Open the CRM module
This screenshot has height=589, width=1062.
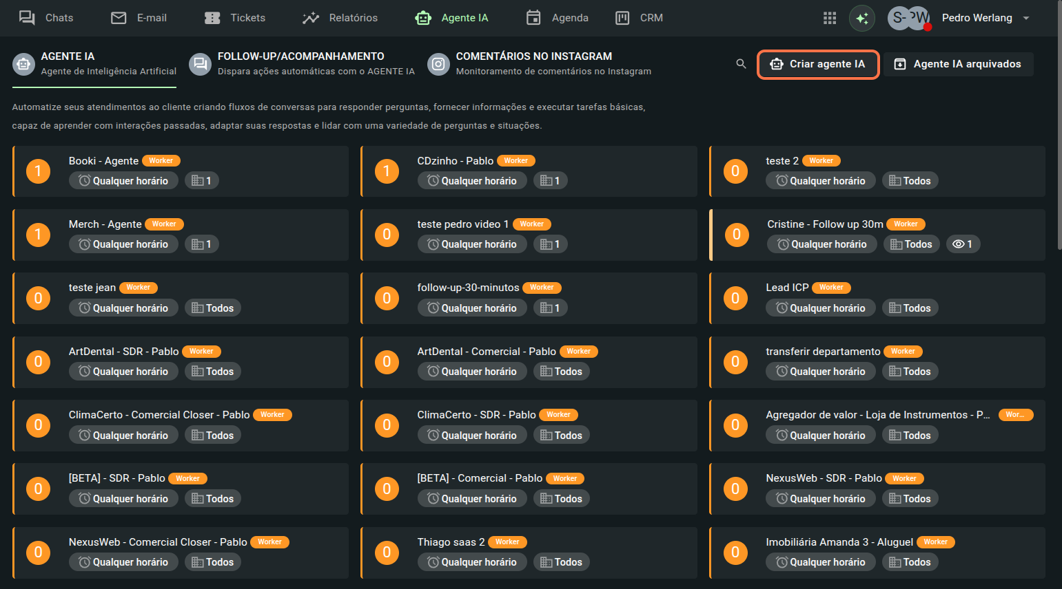tap(639, 18)
